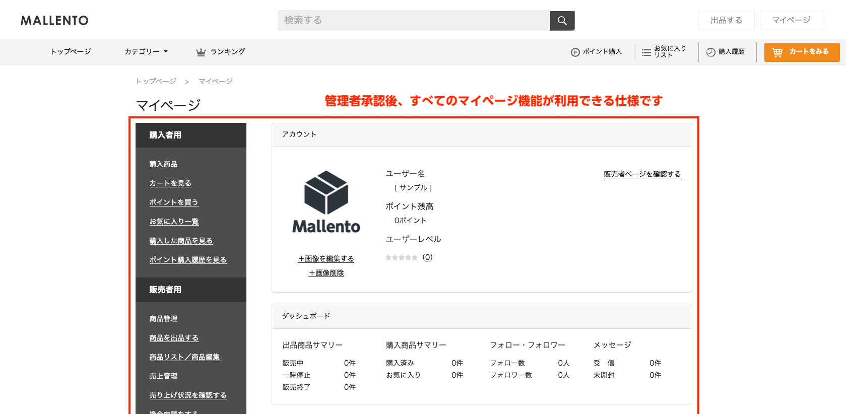This screenshot has width=846, height=414.
Task: Click the crown ranking icon
Action: point(201,52)
